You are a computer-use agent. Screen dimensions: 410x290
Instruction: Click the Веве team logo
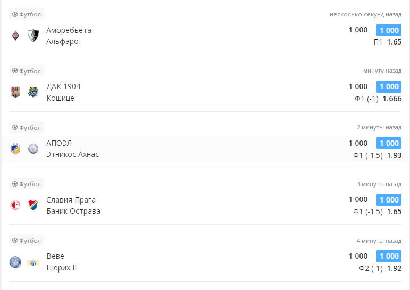pyautogui.click(x=15, y=262)
